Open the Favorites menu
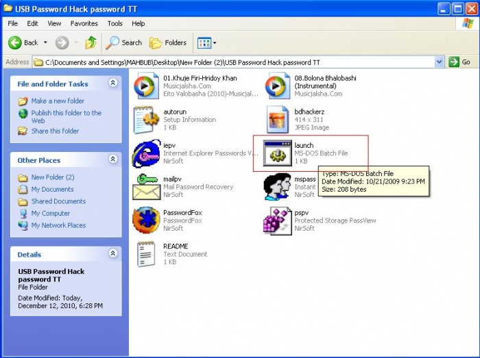This screenshot has height=358, width=480. click(84, 23)
